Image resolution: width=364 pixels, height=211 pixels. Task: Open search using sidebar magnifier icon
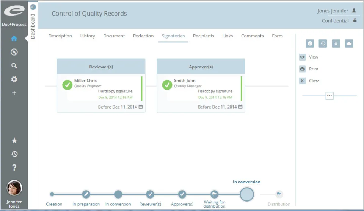click(14, 65)
